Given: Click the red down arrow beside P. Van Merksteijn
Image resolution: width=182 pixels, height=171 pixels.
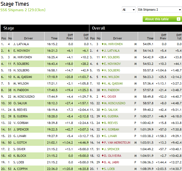Looking at the screenshot, I should [103, 143].
